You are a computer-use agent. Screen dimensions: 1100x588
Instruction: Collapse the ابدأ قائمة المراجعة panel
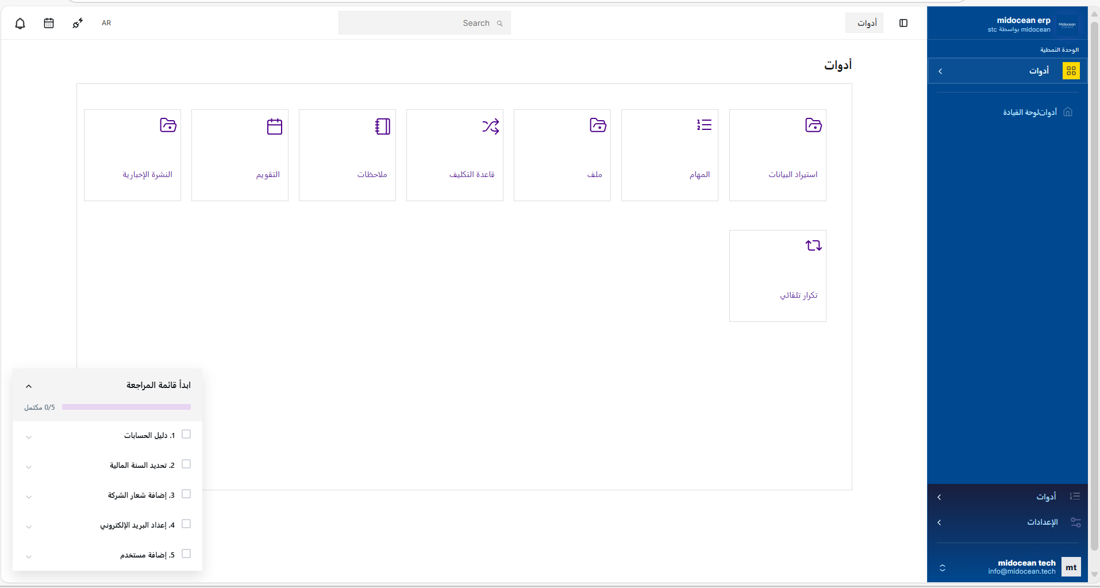pos(28,385)
